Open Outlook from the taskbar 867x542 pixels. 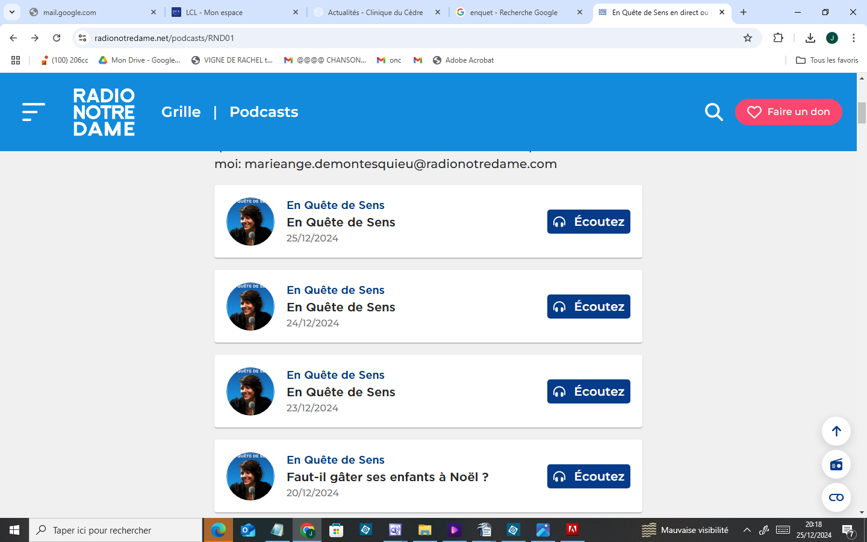click(248, 530)
